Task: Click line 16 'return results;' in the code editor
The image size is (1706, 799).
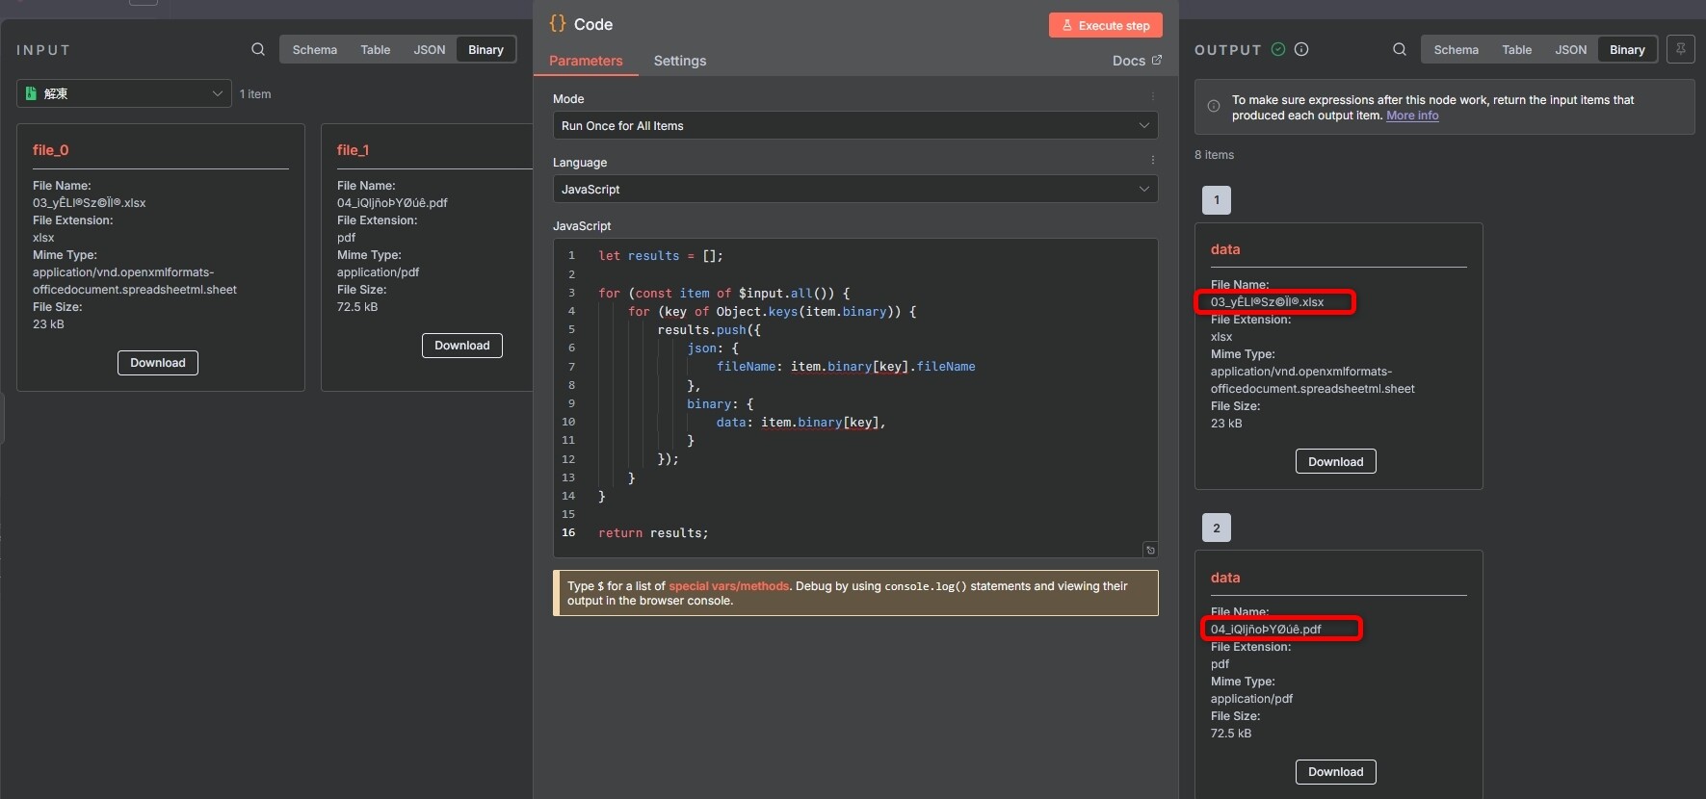Action: click(x=653, y=533)
